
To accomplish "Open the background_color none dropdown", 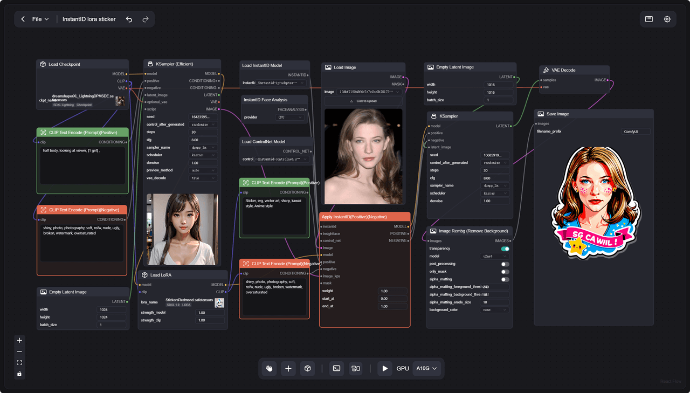I will (x=494, y=310).
